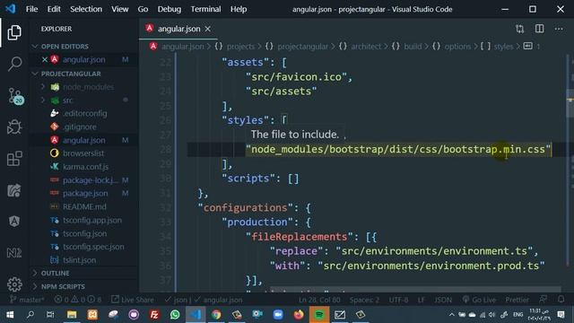Open the errors and warnings status item
The height and width of the screenshot is (323, 574).
tap(78, 300)
